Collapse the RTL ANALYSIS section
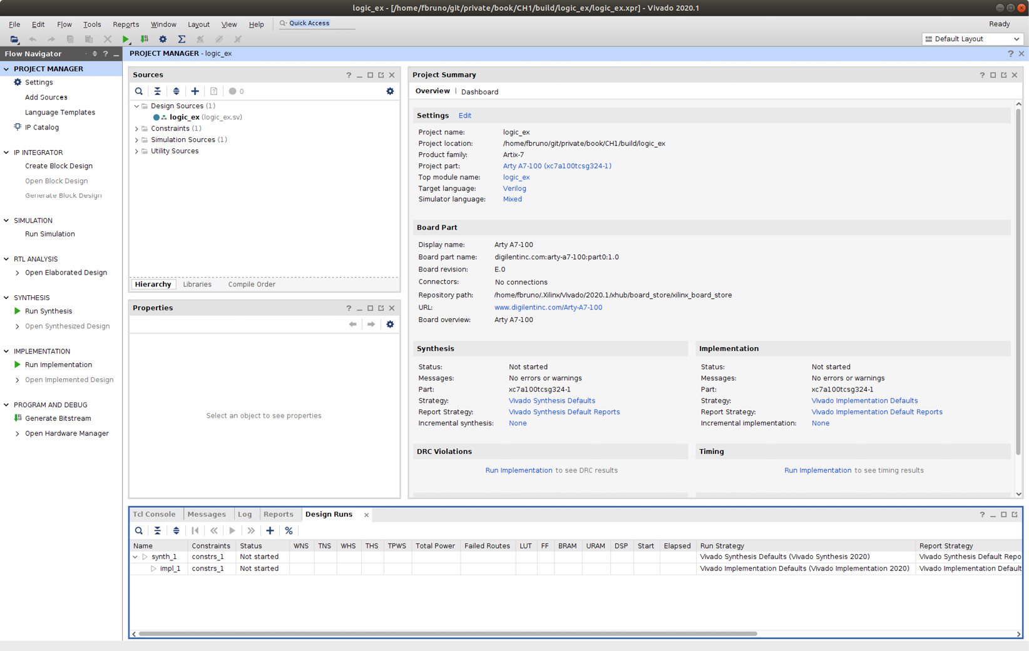The height and width of the screenshot is (651, 1029). coord(6,259)
